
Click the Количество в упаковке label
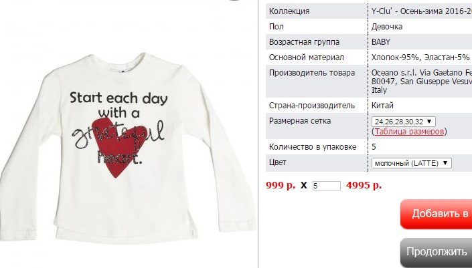(313, 147)
